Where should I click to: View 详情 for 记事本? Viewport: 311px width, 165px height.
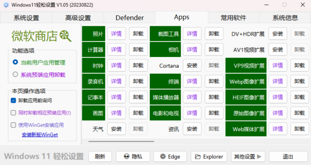click(116, 97)
